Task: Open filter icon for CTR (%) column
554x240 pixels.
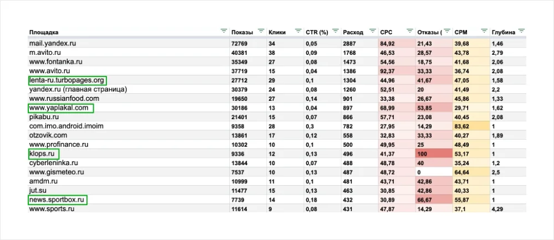Action: [x=335, y=31]
